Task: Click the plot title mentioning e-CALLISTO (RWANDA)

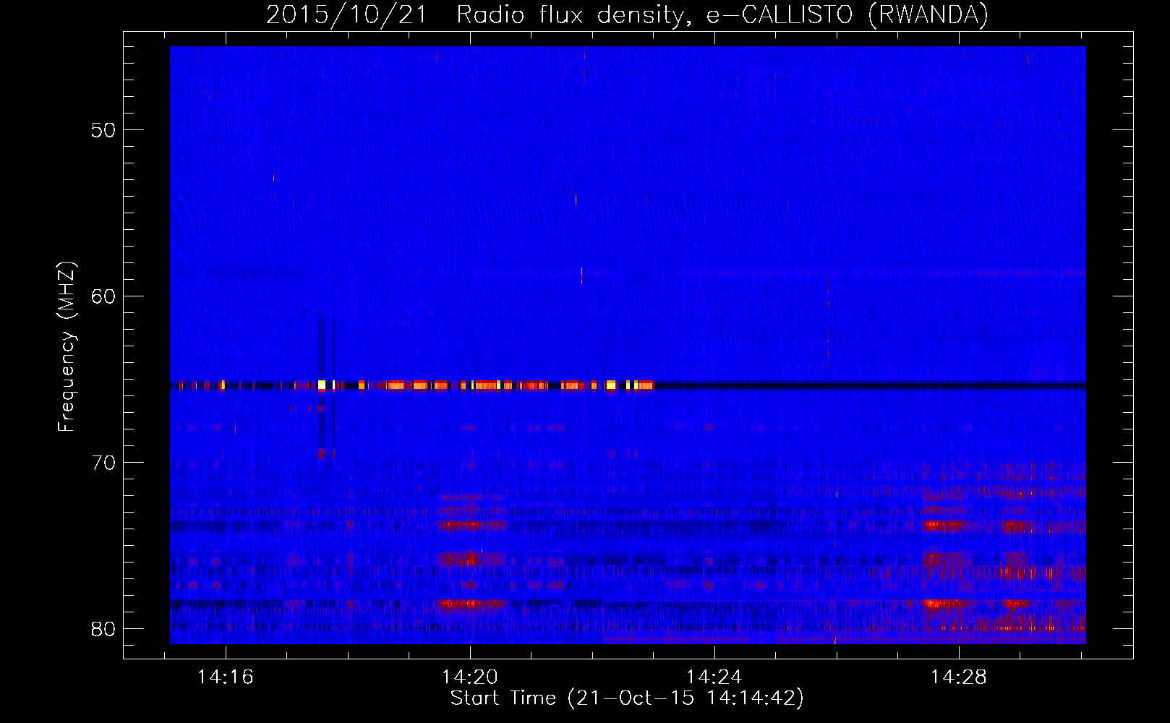Action: click(628, 14)
